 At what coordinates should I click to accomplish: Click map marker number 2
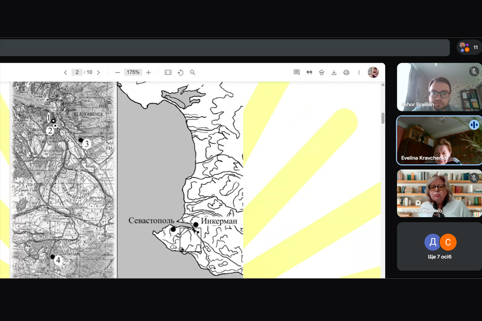coord(50,131)
